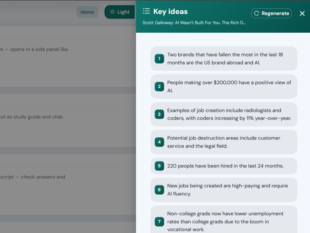Select idea about two fallen brands
This screenshot has width=310, height=233.
[x=224, y=59]
